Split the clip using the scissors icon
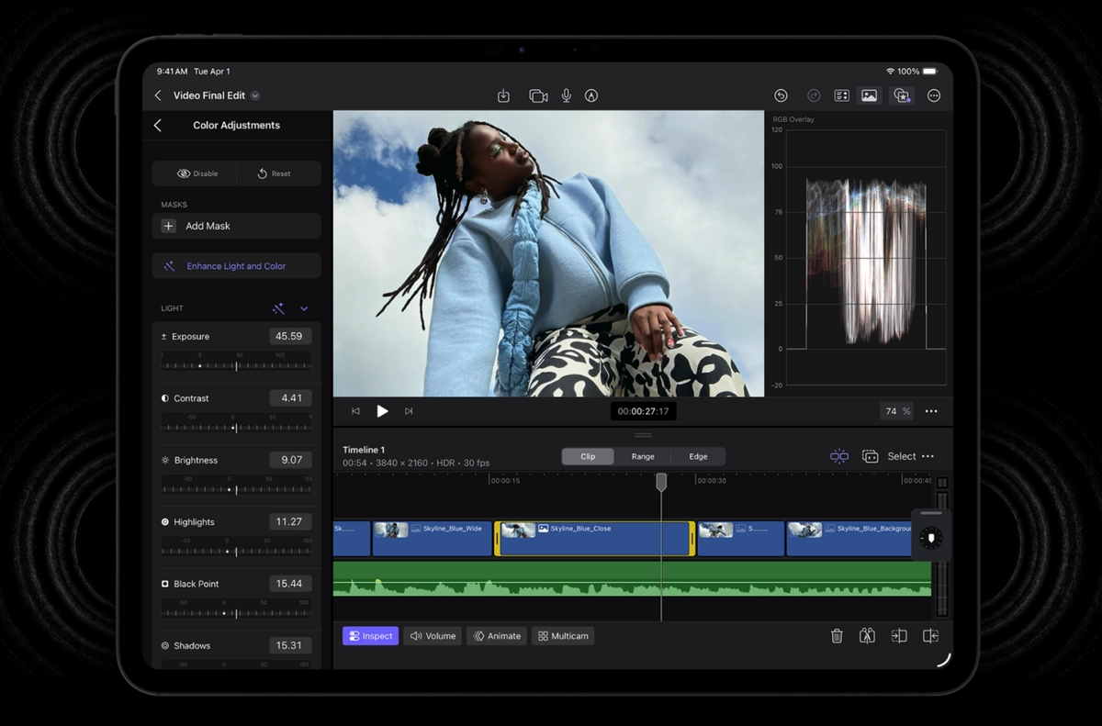Screen dimensions: 1102x726 click(x=867, y=635)
